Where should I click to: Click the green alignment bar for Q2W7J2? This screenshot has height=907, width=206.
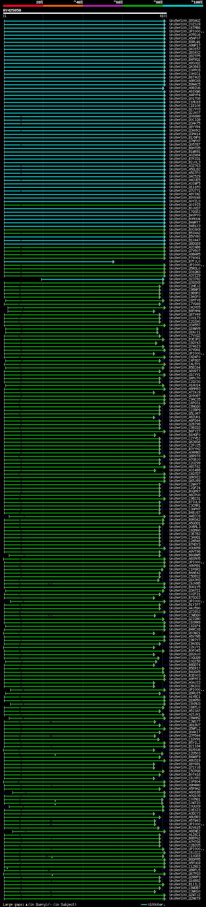pos(85,895)
